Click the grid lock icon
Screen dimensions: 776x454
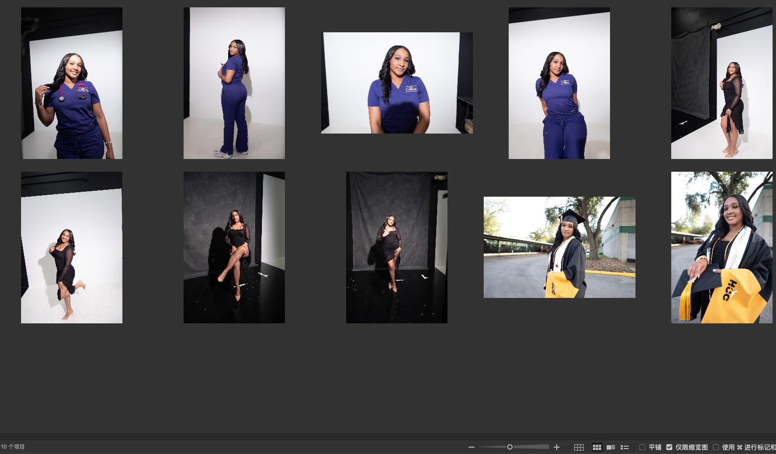coord(579,447)
